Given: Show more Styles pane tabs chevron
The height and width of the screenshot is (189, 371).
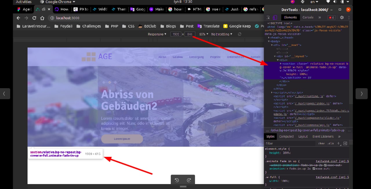Looking at the screenshot, I should coord(339,136).
